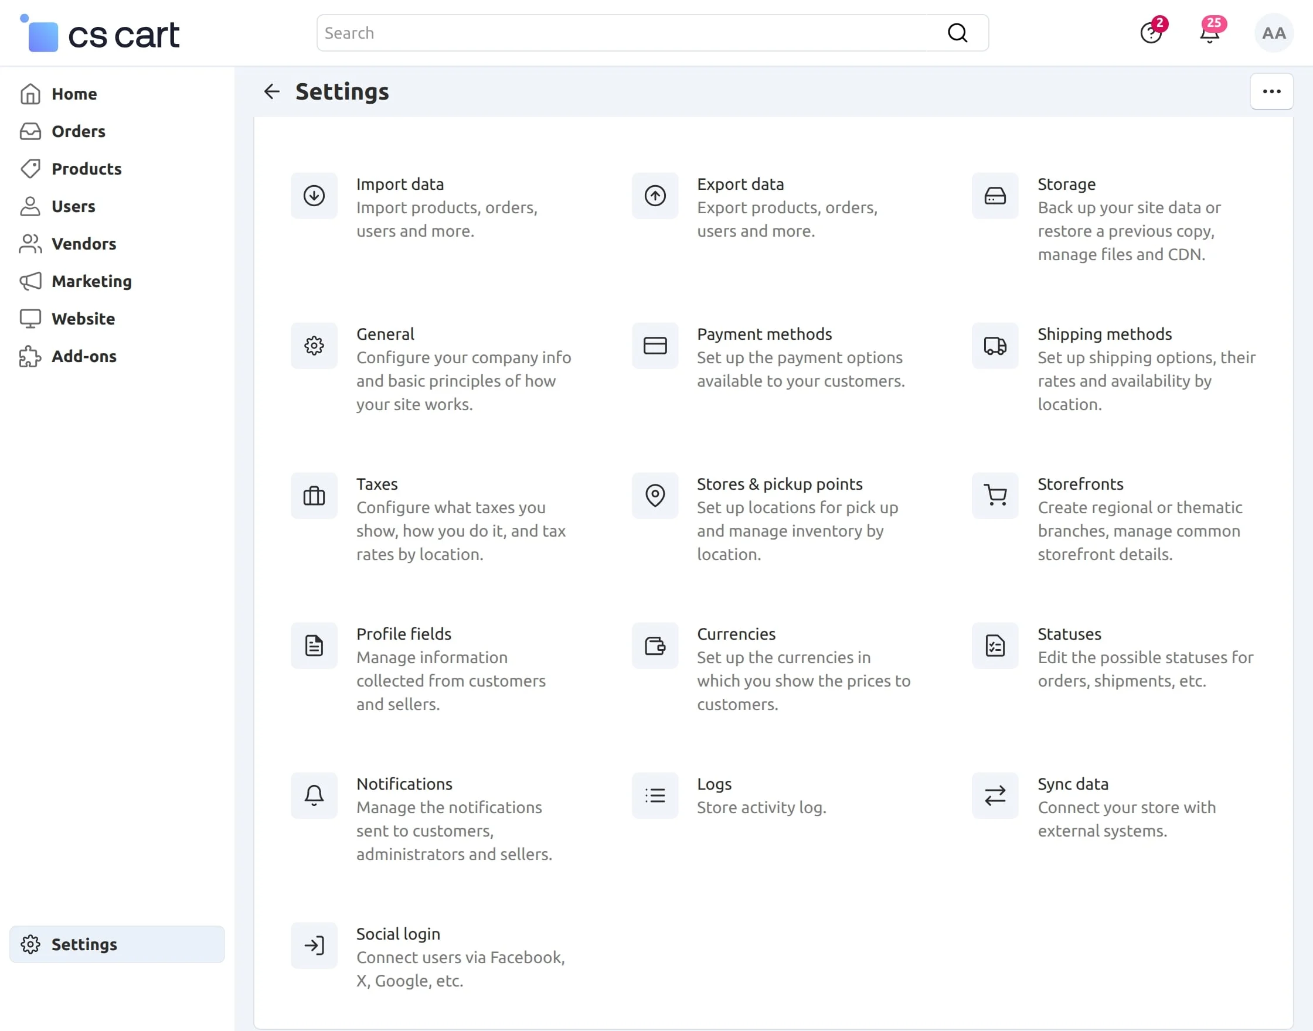Open help icon with 2 badge
The image size is (1313, 1031).
1151,33
